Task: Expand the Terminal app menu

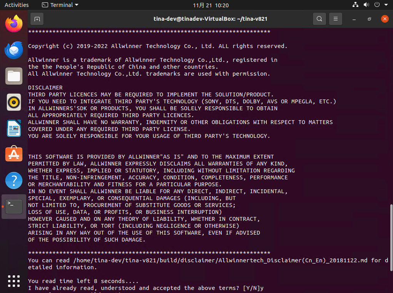Action: (60, 5)
